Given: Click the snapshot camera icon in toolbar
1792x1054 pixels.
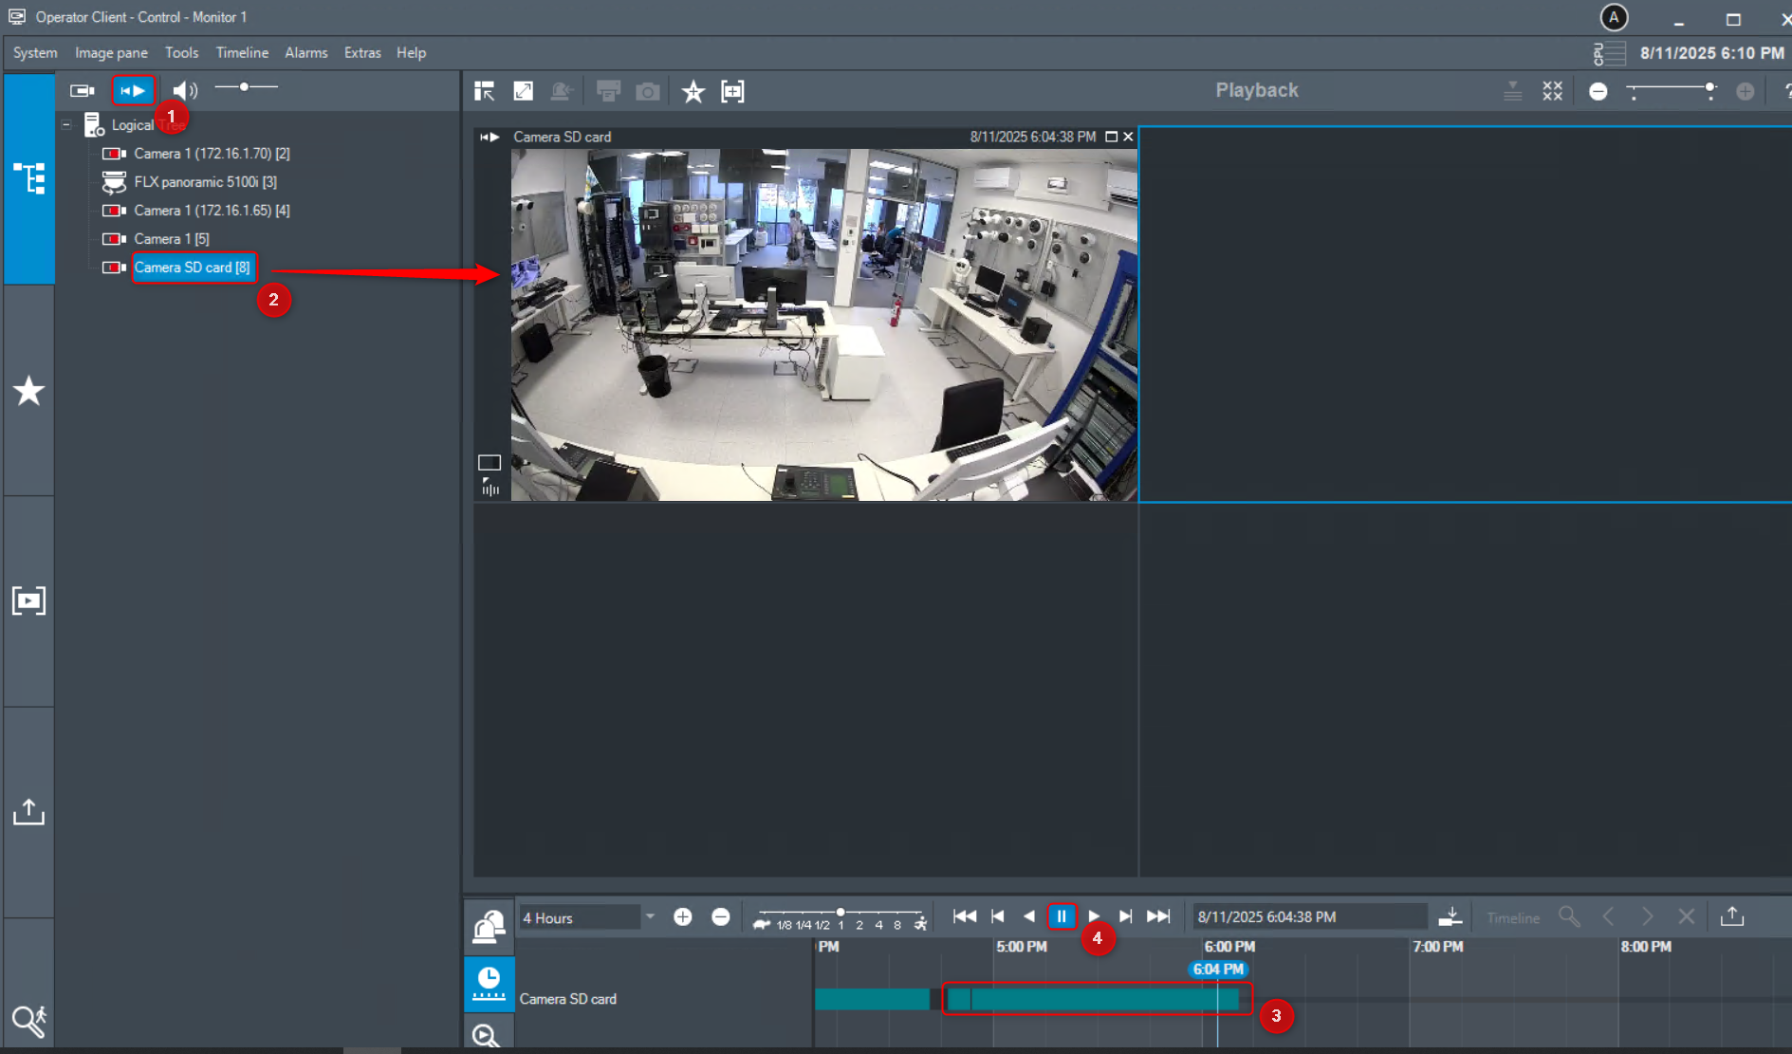Looking at the screenshot, I should click(x=648, y=92).
